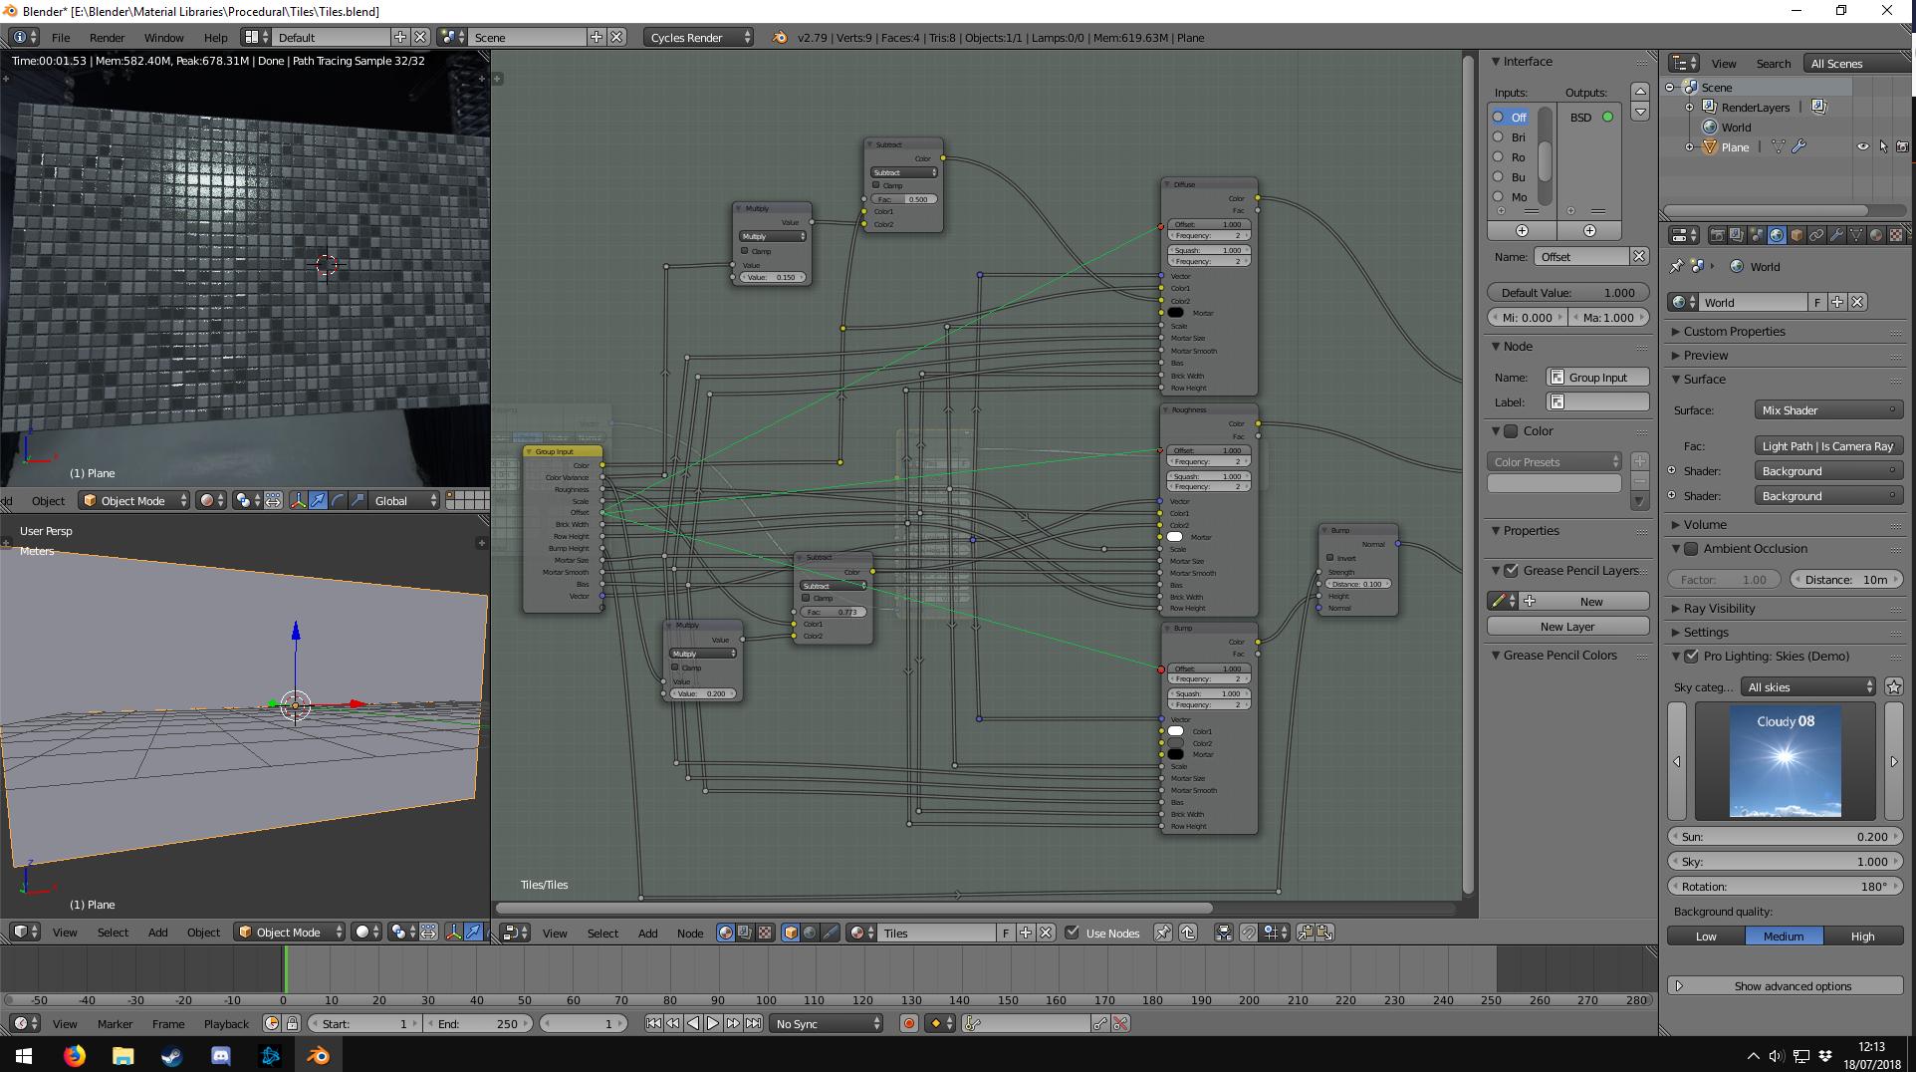Go to parent node tree button
The image size is (1916, 1072).
(1188, 933)
